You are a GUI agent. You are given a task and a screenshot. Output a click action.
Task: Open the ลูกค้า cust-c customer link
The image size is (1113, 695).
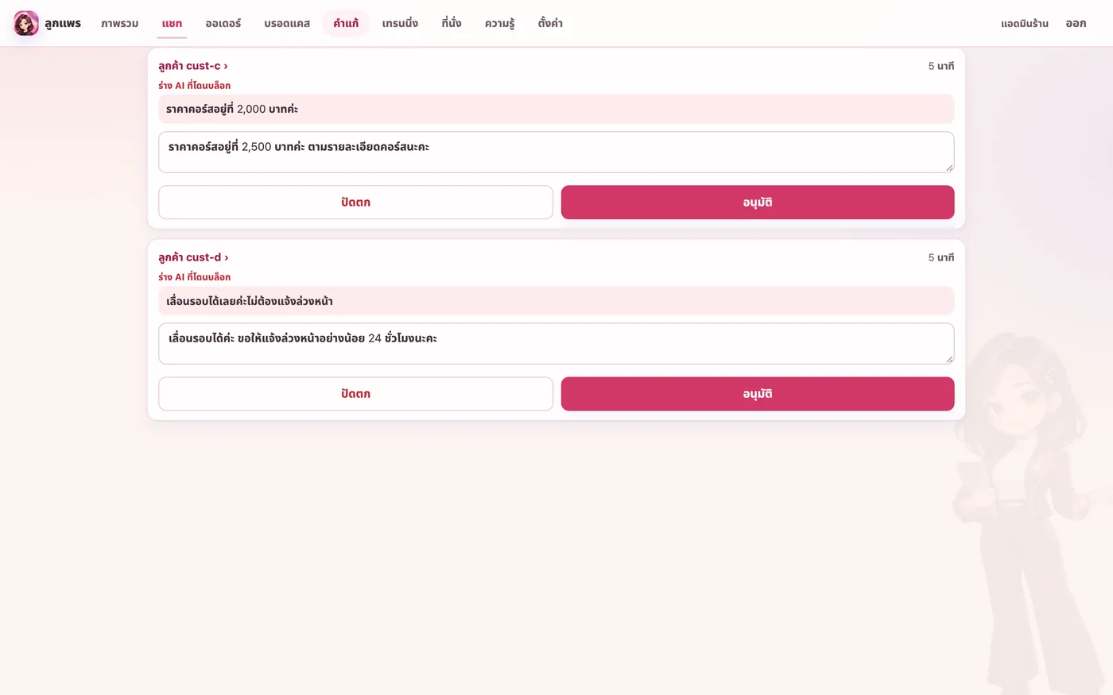tap(193, 66)
